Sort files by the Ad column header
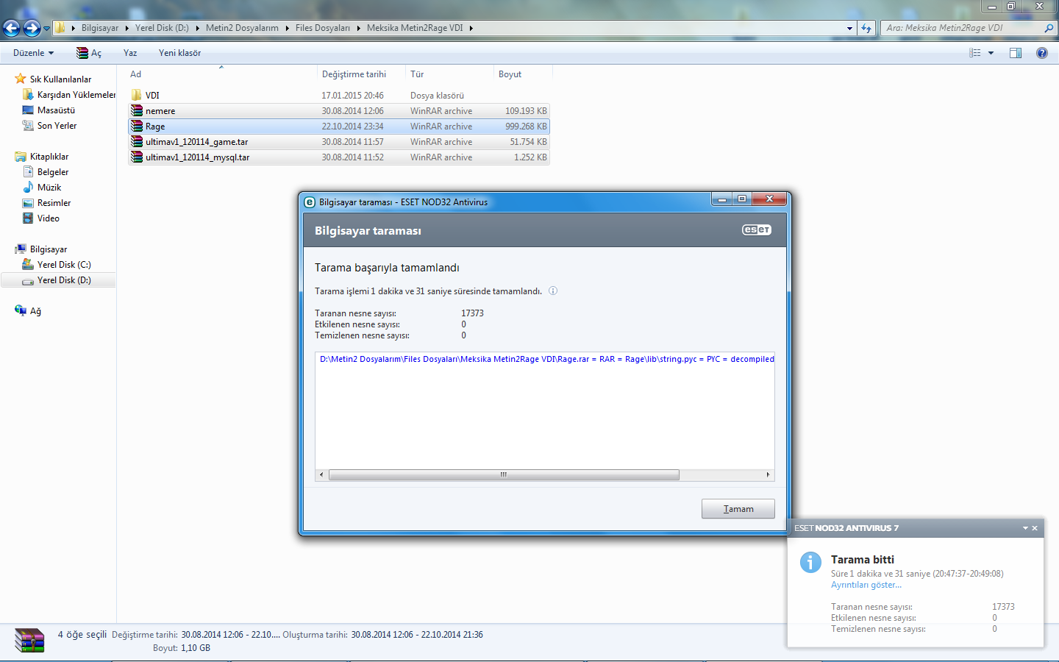 pyautogui.click(x=221, y=74)
